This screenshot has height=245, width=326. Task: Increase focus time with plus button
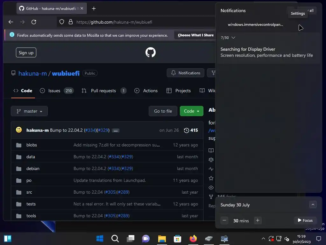tap(258, 220)
